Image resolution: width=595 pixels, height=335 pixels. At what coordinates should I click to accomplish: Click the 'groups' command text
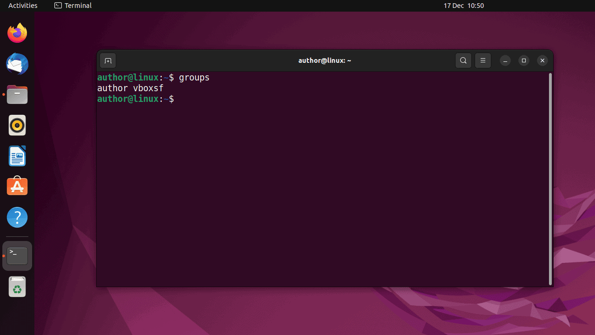pos(194,77)
